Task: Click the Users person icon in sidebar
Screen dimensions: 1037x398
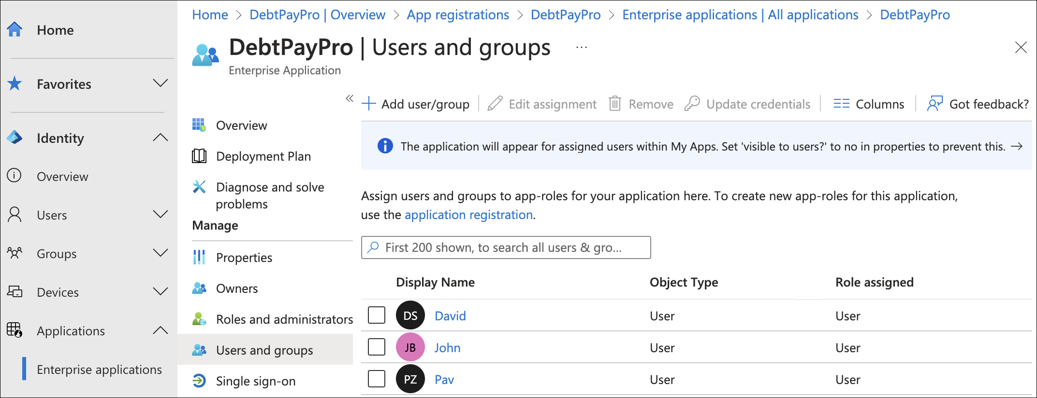Action: pyautogui.click(x=15, y=215)
